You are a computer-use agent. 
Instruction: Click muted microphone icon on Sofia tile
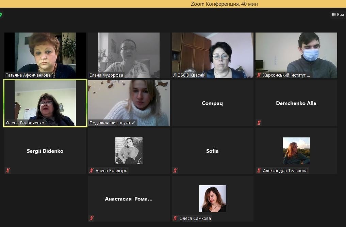pos(175,170)
